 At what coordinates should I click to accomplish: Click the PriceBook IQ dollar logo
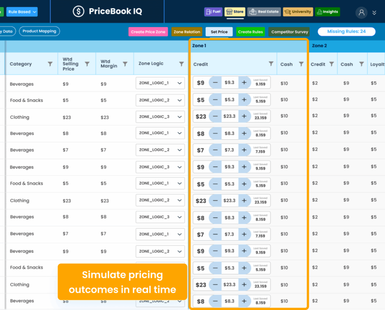(x=78, y=12)
